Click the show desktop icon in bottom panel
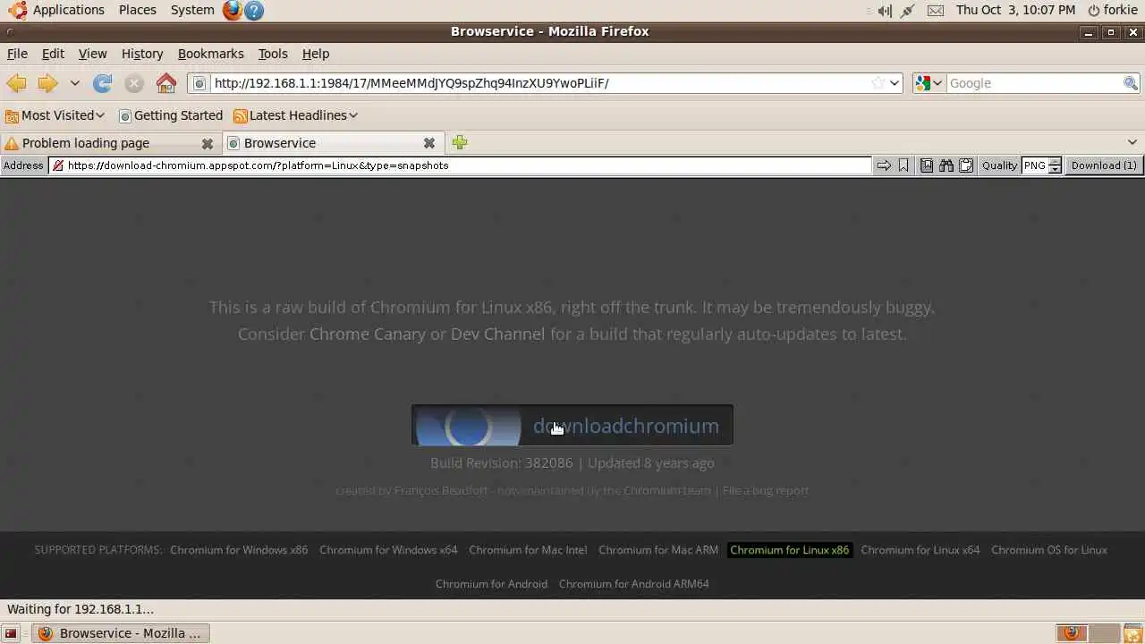Viewport: 1145px width, 644px height. (11, 633)
